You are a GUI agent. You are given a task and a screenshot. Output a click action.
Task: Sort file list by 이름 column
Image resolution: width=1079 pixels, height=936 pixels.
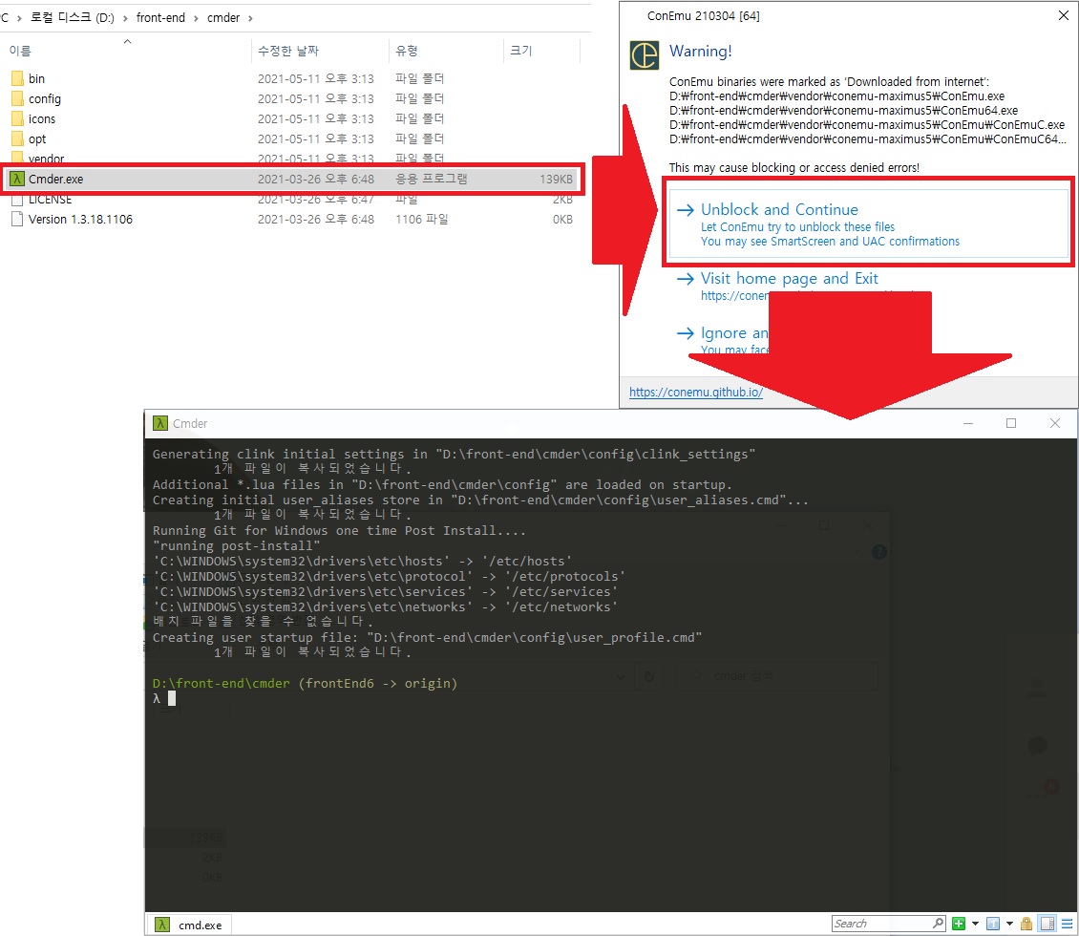coord(20,51)
